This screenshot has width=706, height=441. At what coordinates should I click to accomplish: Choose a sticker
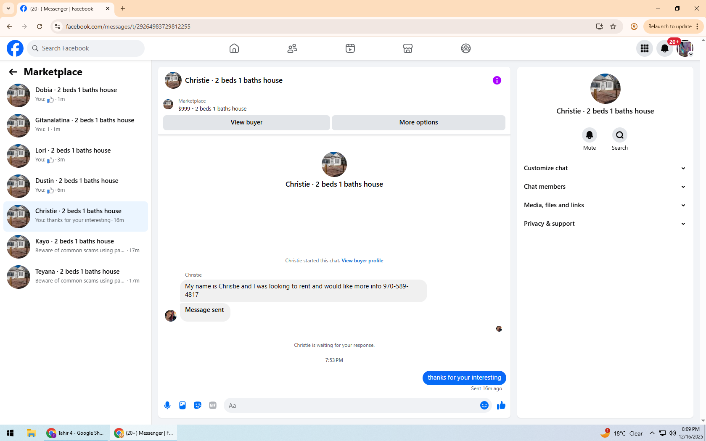[198, 405]
